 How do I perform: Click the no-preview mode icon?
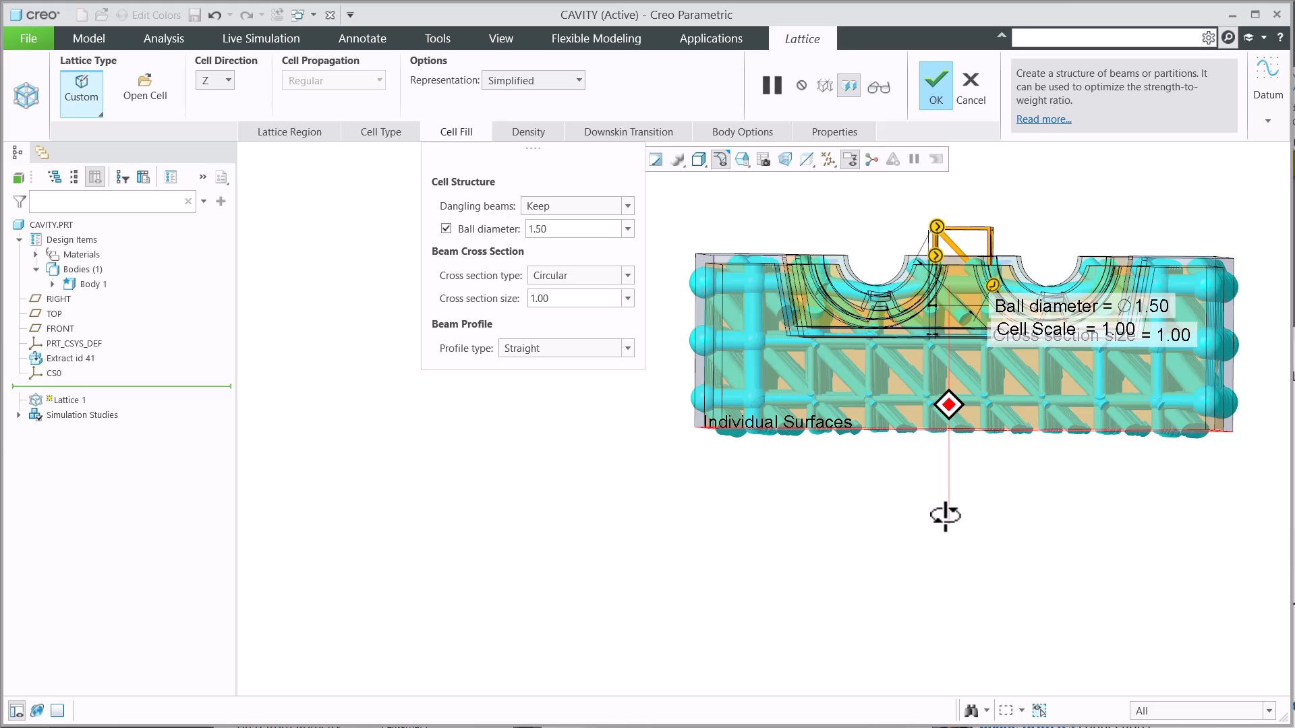tap(801, 86)
